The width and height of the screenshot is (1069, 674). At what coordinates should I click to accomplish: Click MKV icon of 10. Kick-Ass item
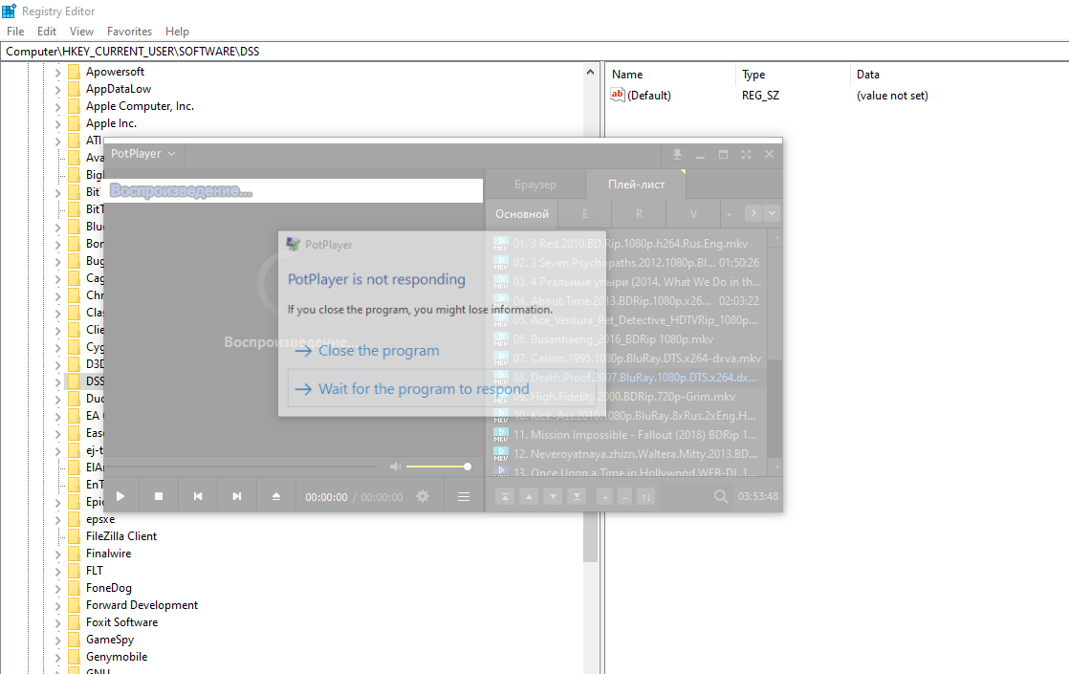pos(501,415)
